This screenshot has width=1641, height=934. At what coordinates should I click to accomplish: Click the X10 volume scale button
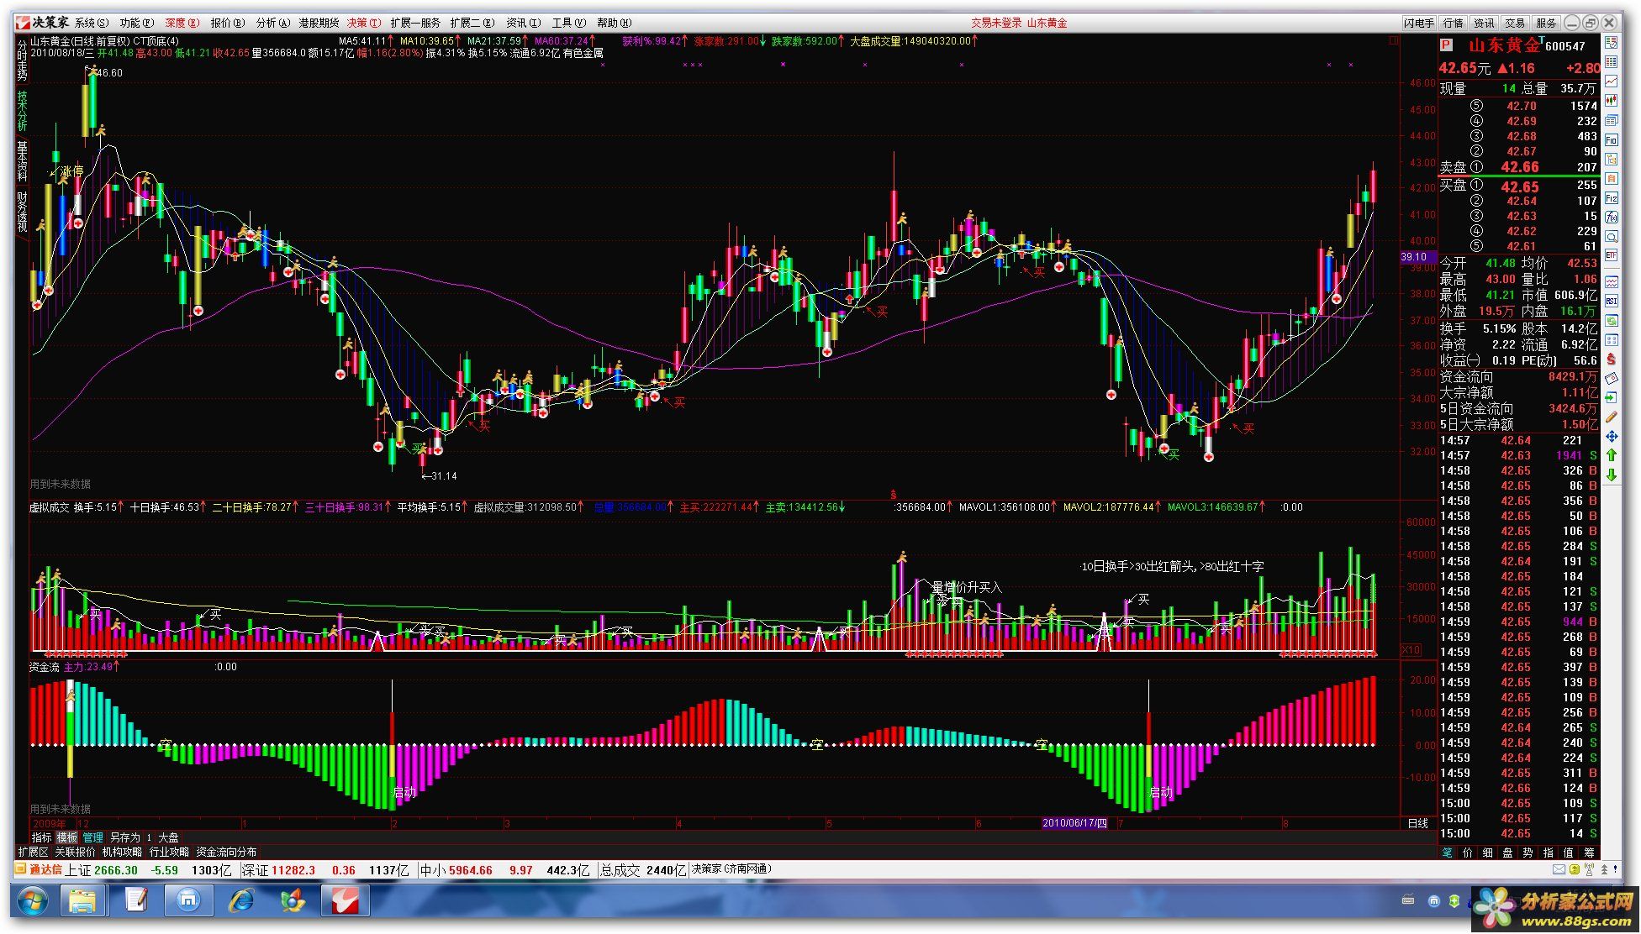point(1411,650)
